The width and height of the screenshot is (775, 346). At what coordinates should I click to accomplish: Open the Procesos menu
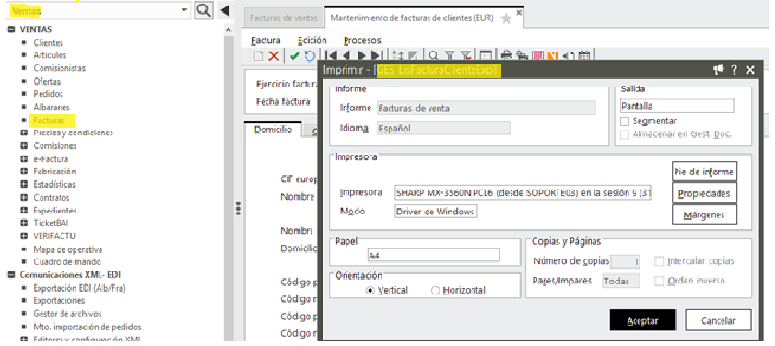tap(362, 40)
